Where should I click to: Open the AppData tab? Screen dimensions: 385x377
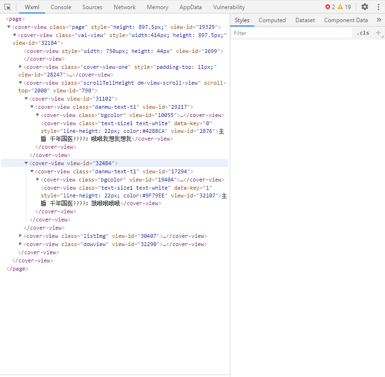point(190,7)
